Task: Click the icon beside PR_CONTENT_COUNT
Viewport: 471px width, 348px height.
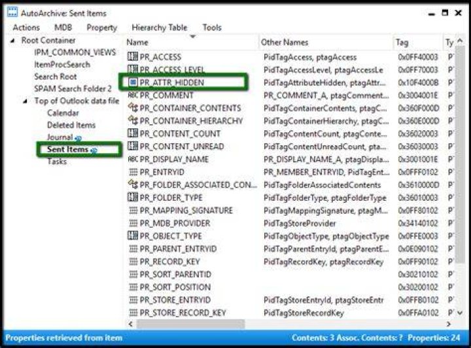Action: (x=133, y=133)
